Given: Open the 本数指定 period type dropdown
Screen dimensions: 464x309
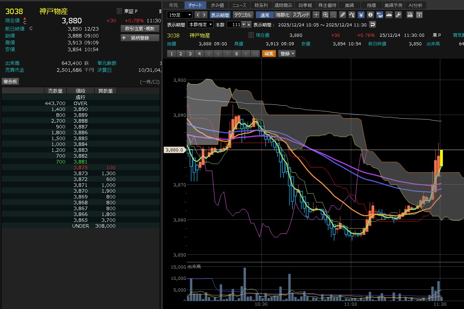Looking at the screenshot, I should point(200,24).
